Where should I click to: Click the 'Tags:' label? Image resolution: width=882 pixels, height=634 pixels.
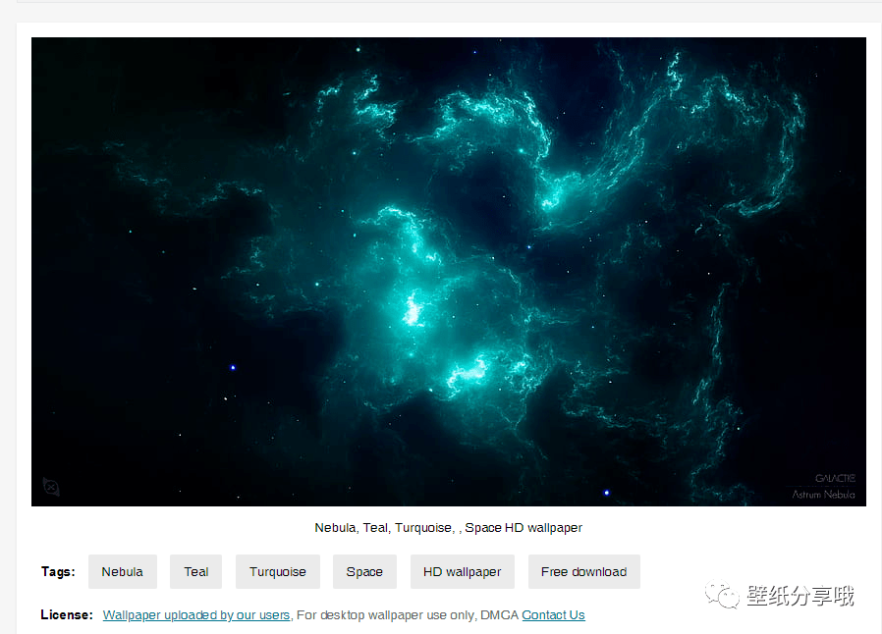coord(58,572)
